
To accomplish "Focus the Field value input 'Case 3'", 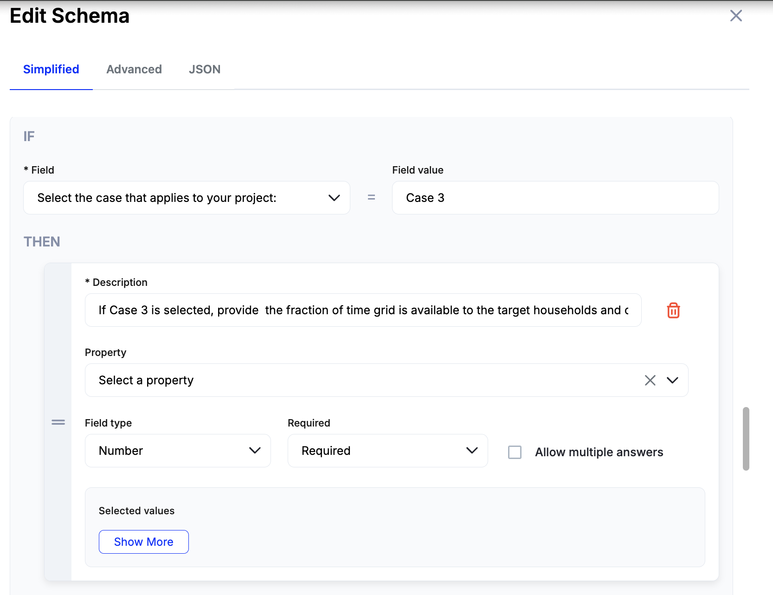I will tap(555, 198).
